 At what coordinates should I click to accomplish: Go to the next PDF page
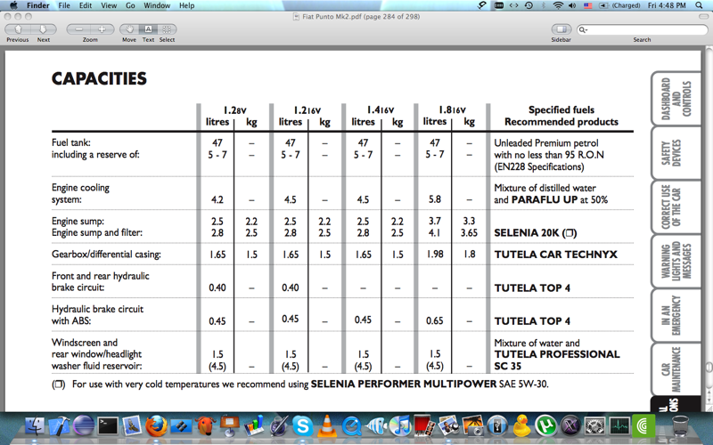coord(42,29)
